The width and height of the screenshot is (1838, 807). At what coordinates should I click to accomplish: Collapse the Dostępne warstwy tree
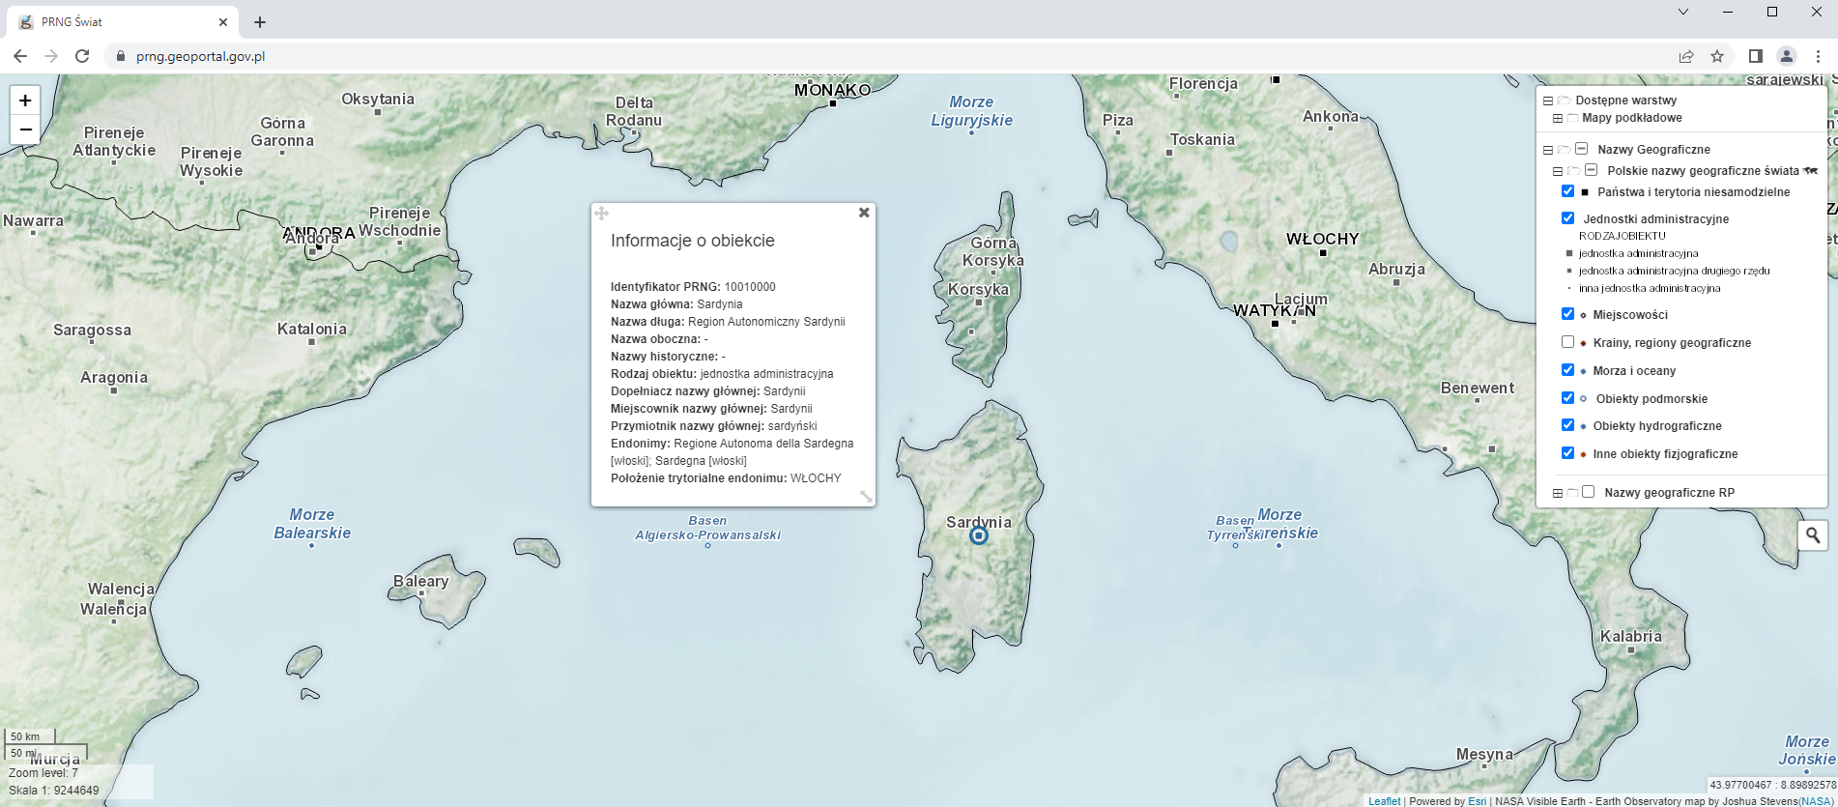point(1547,101)
